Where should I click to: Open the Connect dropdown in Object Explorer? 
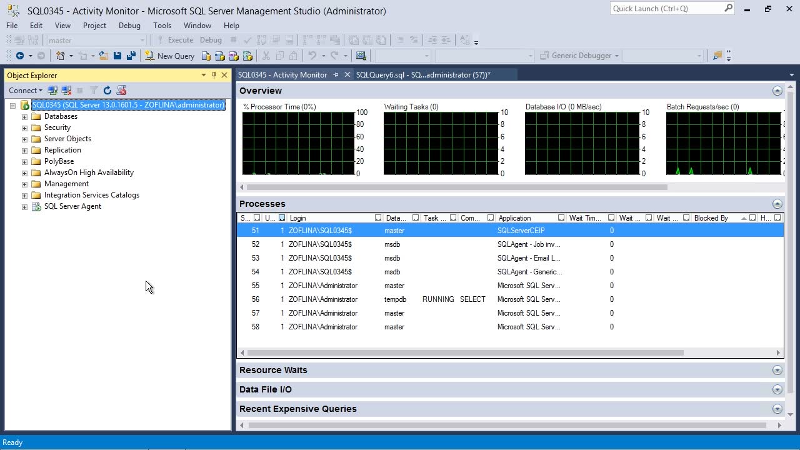(26, 91)
